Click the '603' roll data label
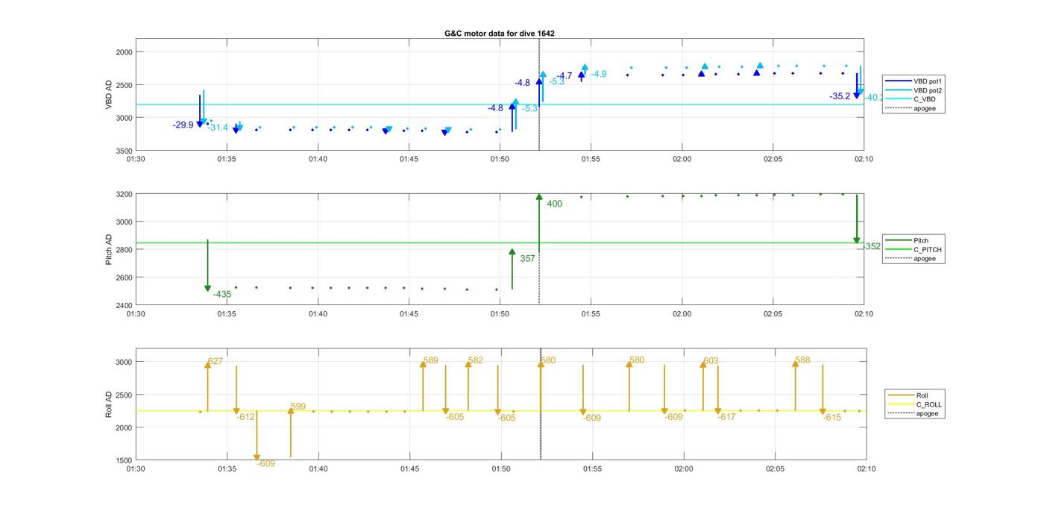 click(711, 361)
